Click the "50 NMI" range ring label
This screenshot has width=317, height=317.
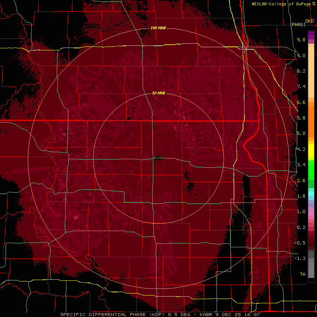pyautogui.click(x=158, y=93)
